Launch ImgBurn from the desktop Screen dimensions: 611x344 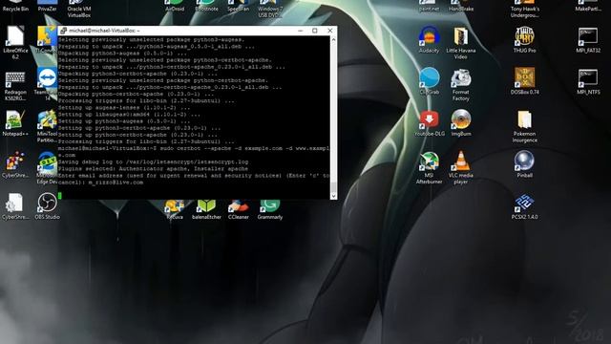coord(461,123)
